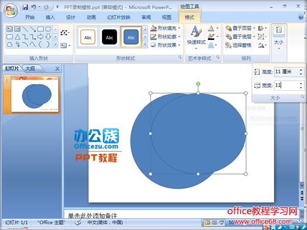The image size is (307, 230).
Task: Apply the black Abc shape style
Action: (x=109, y=37)
